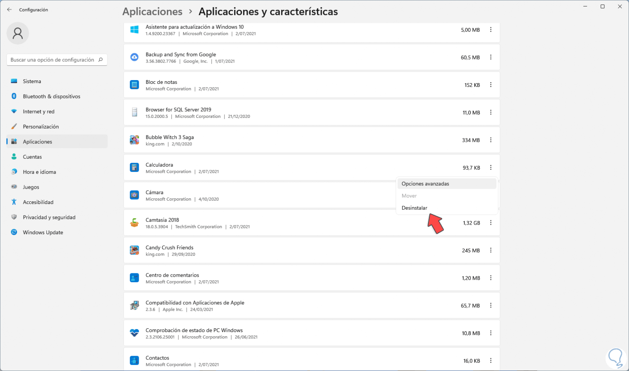Click the Contactos app name
The width and height of the screenshot is (629, 371).
point(157,358)
